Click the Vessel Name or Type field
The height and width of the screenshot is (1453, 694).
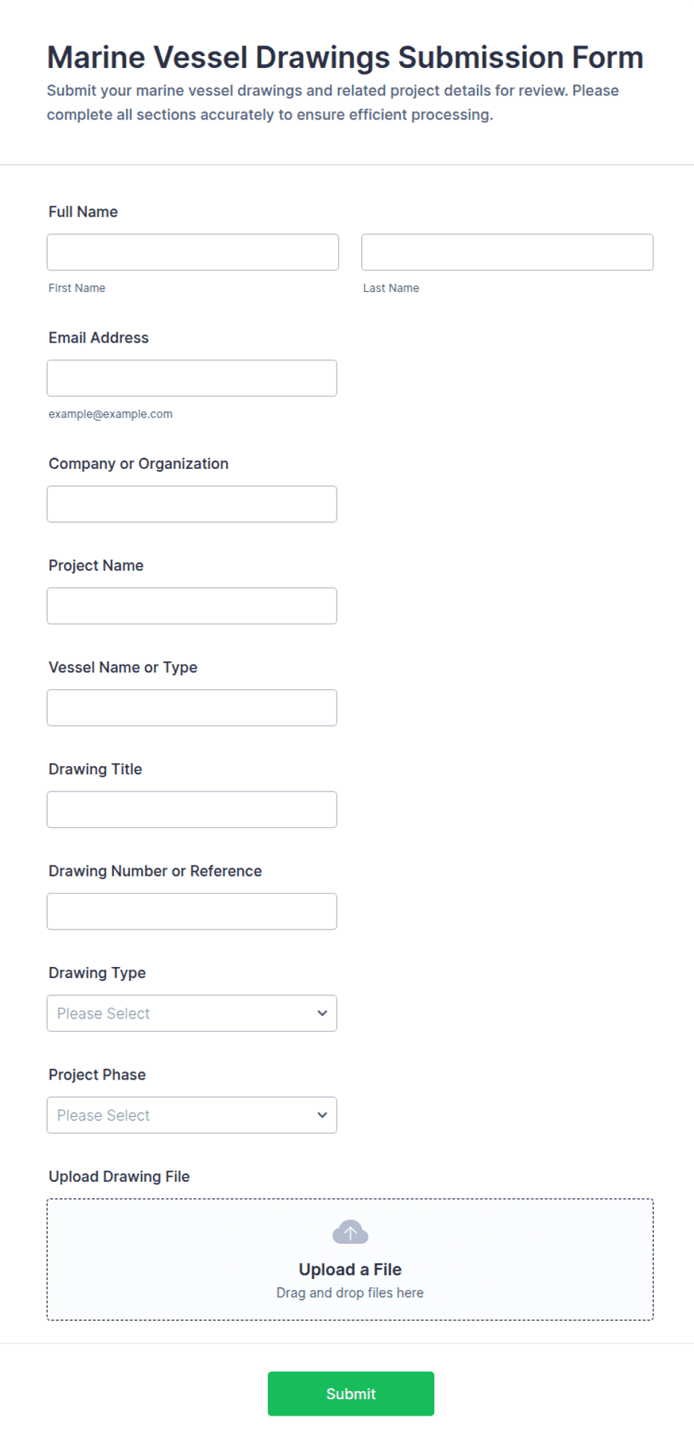(x=192, y=708)
